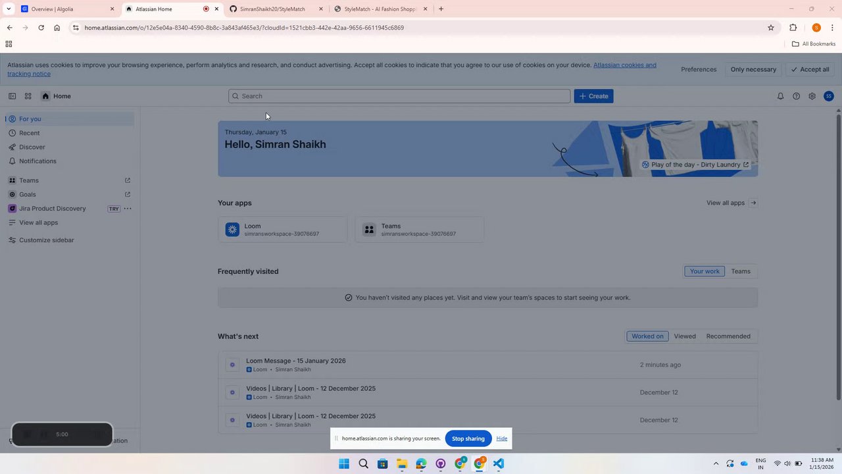842x474 pixels.
Task: Stop sharing the screen
Action: coord(468,438)
